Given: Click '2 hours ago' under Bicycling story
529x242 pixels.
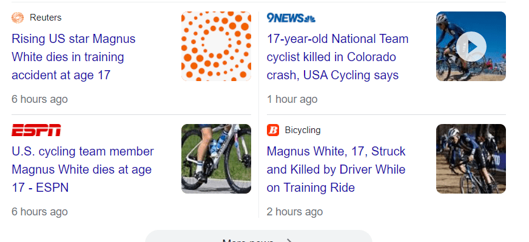Looking at the screenshot, I should (x=295, y=212).
